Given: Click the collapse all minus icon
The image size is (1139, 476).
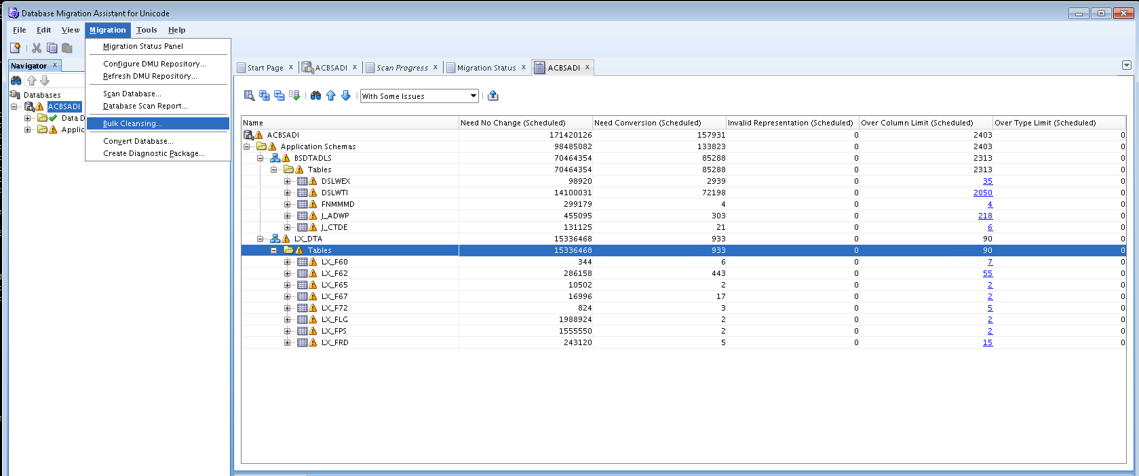Looking at the screenshot, I should point(279,96).
